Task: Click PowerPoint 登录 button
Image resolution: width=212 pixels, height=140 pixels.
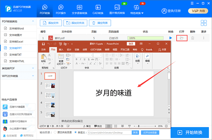Action: click(x=131, y=44)
